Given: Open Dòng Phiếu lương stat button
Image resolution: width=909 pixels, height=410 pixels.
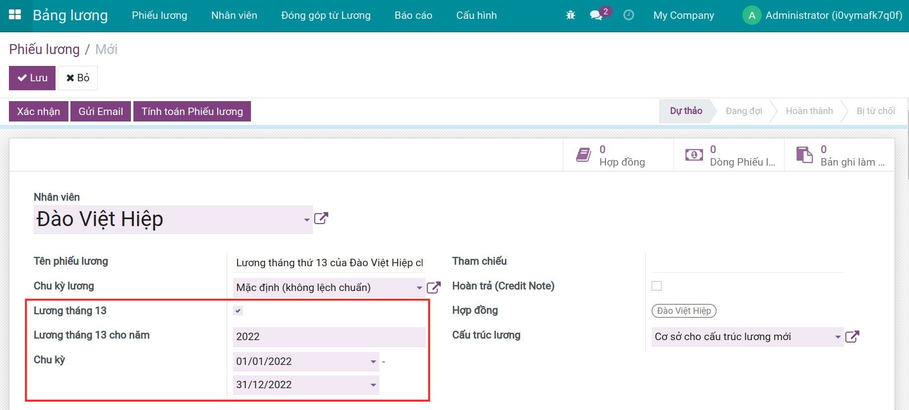Looking at the screenshot, I should (729, 155).
